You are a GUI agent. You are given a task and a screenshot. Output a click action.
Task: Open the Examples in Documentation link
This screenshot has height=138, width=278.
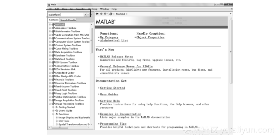(x=120, y=114)
